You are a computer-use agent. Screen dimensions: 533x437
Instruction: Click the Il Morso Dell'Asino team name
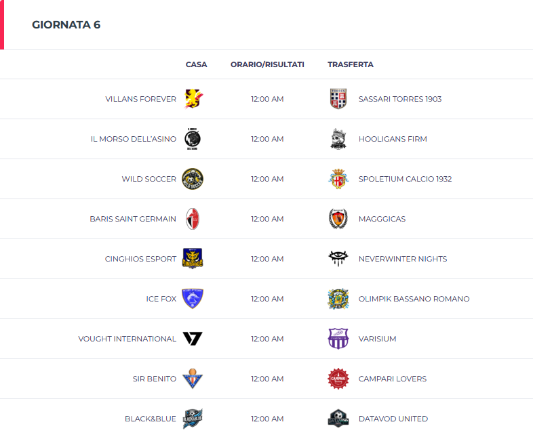coord(134,139)
